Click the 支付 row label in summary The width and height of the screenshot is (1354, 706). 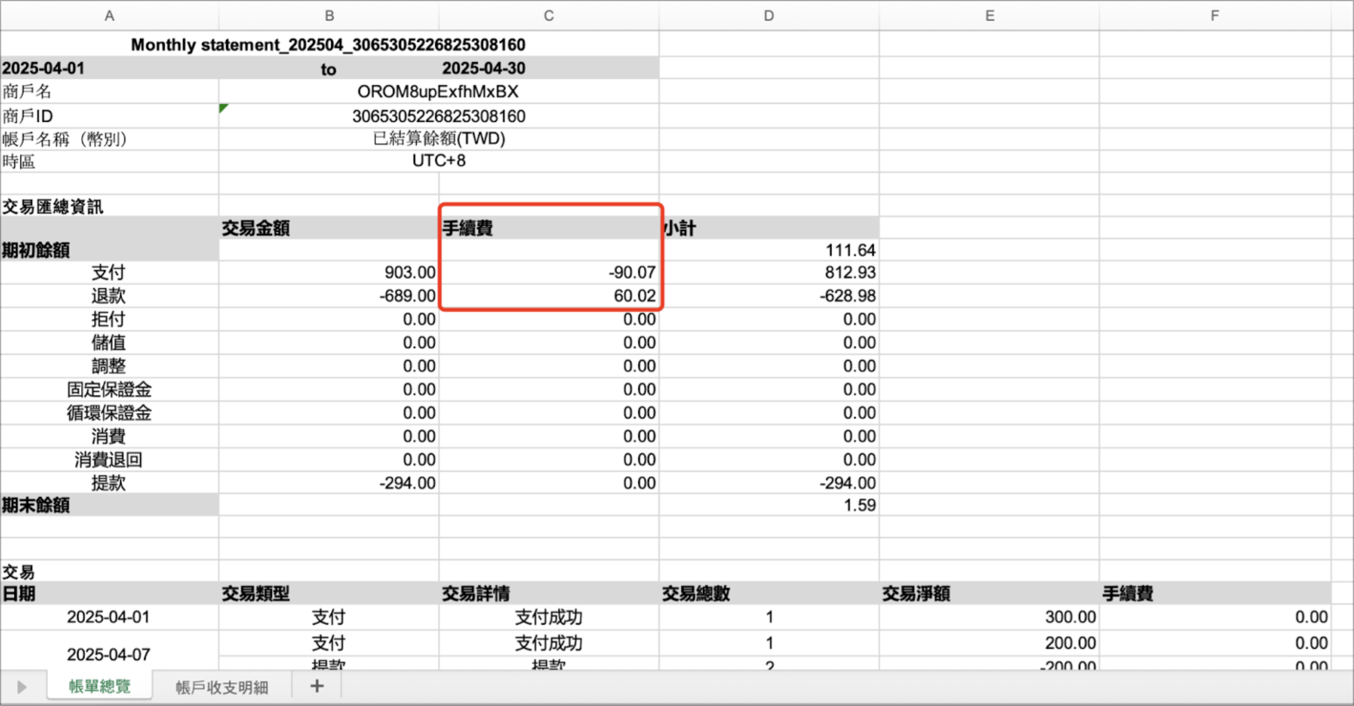click(x=110, y=272)
